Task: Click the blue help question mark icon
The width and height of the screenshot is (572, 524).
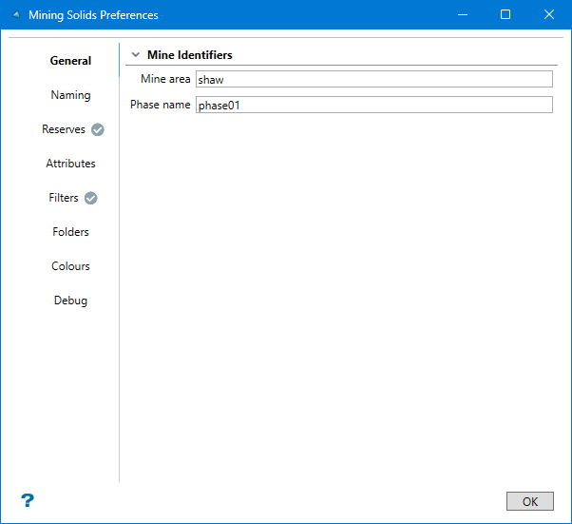Action: click(28, 500)
